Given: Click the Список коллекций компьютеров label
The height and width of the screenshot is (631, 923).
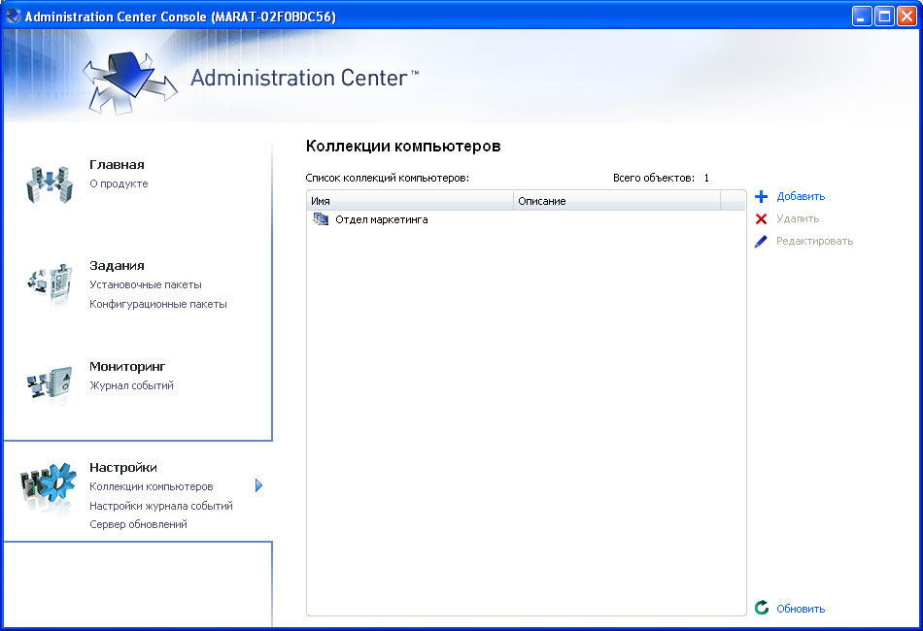Looking at the screenshot, I should click(x=388, y=179).
